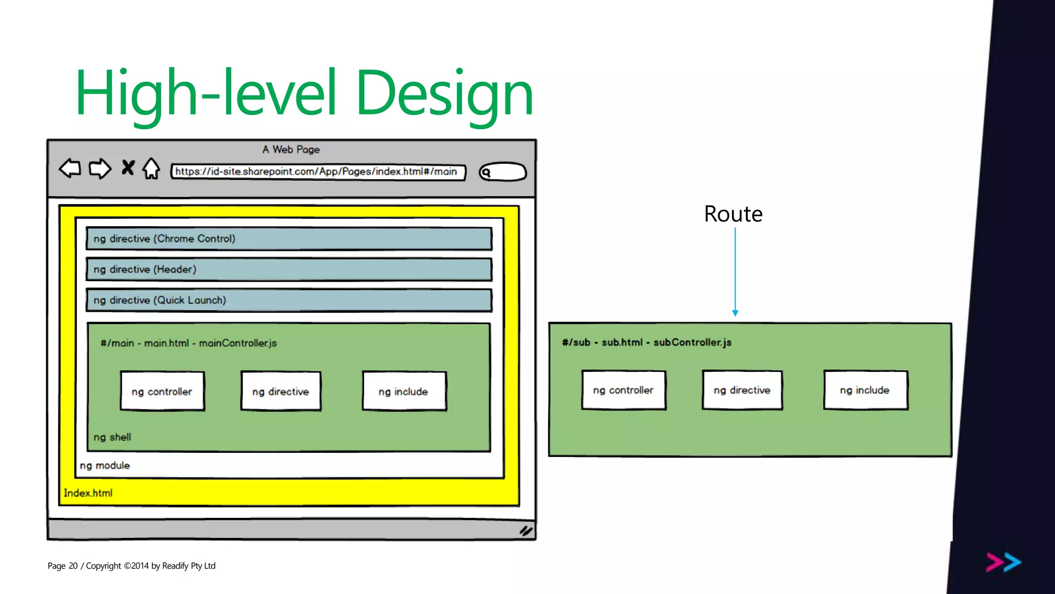Click ng include box in sub view
The height and width of the screenshot is (594, 1055).
point(865,390)
